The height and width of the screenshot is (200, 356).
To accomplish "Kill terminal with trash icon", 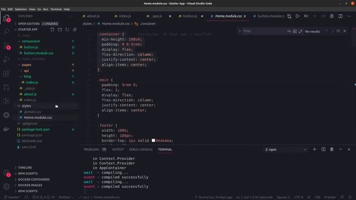I will 332,149.
